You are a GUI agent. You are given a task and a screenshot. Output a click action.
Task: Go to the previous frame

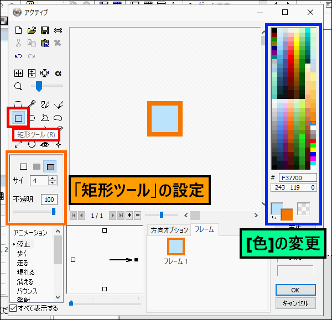(x=81, y=216)
